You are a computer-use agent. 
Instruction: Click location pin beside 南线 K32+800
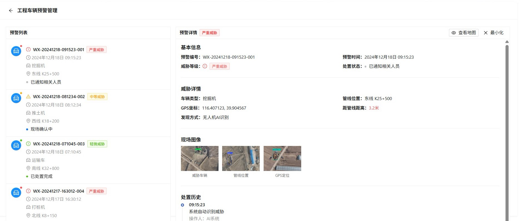28,168
